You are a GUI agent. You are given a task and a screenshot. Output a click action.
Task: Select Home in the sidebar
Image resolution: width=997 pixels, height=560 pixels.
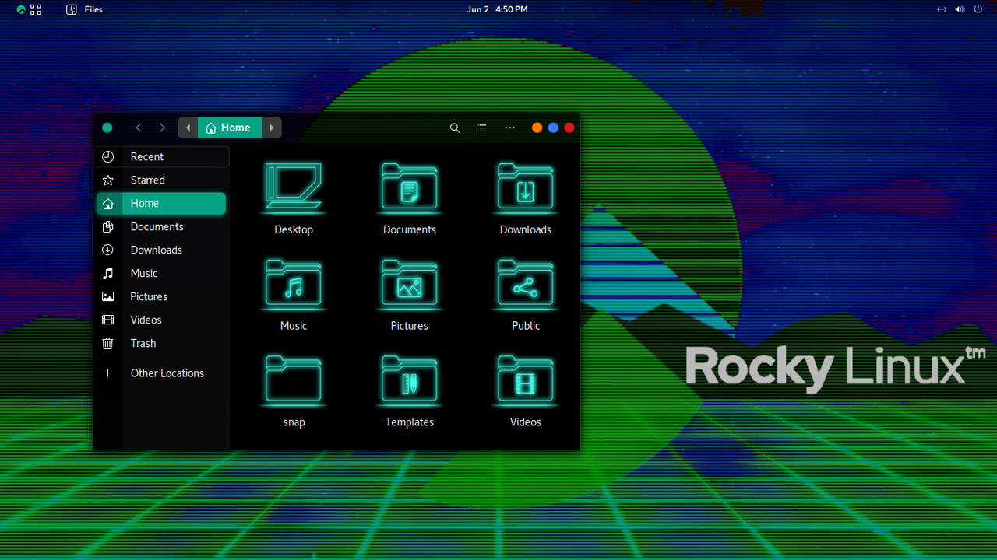click(x=161, y=203)
